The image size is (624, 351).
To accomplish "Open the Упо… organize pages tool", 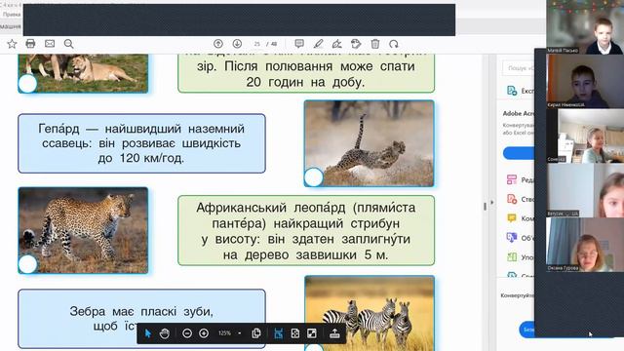I will (x=520, y=257).
